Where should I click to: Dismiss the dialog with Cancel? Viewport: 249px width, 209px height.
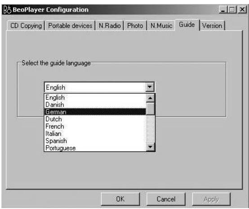point(166,199)
